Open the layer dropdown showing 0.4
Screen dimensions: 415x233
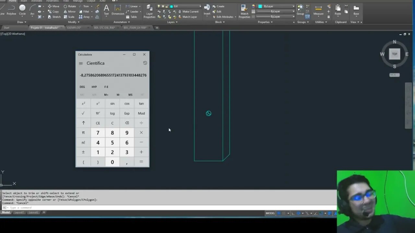[179, 6]
